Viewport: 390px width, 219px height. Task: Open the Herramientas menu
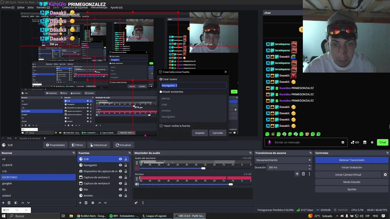(x=99, y=7)
